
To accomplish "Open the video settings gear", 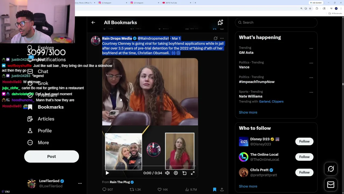I will [176, 173].
